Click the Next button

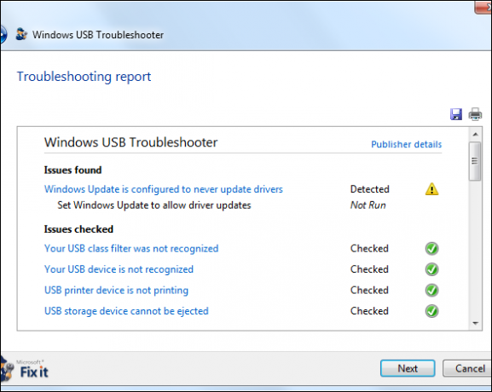click(408, 368)
